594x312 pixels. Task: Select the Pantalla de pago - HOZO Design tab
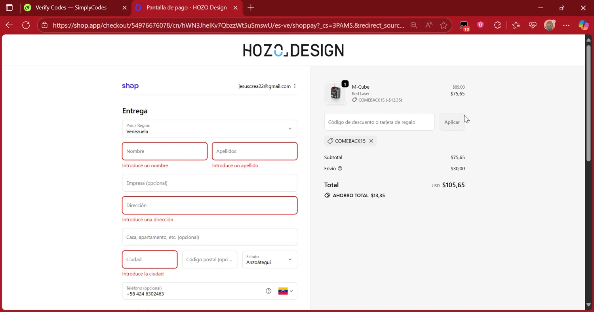pos(186,8)
